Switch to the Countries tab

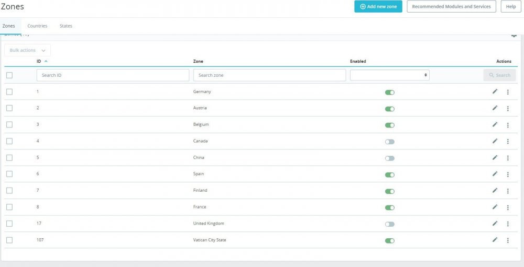(37, 26)
